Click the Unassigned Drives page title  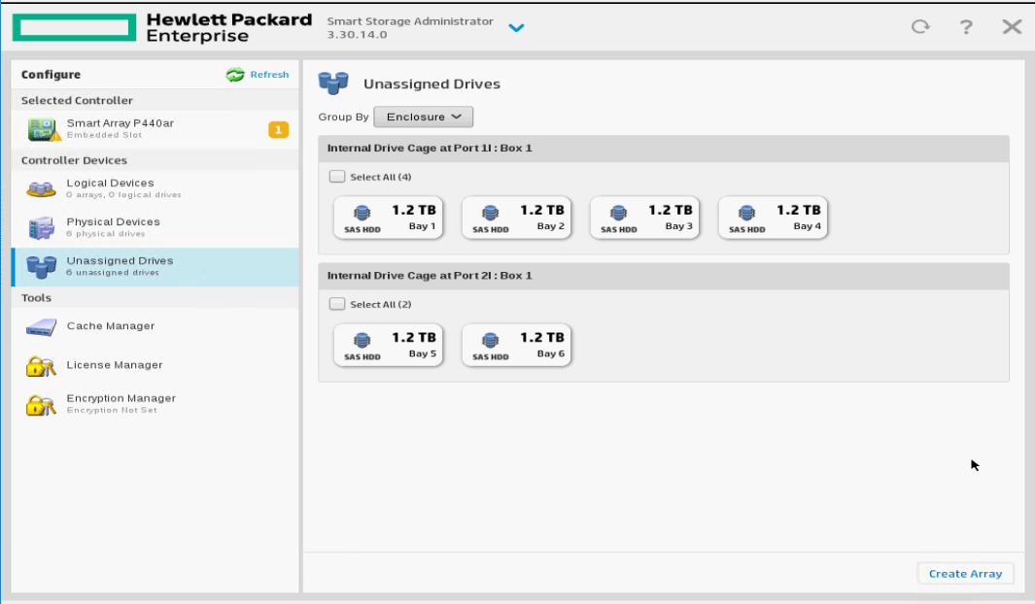click(431, 84)
